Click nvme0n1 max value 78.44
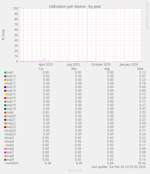This screenshot has width=150, height=174. [142, 163]
